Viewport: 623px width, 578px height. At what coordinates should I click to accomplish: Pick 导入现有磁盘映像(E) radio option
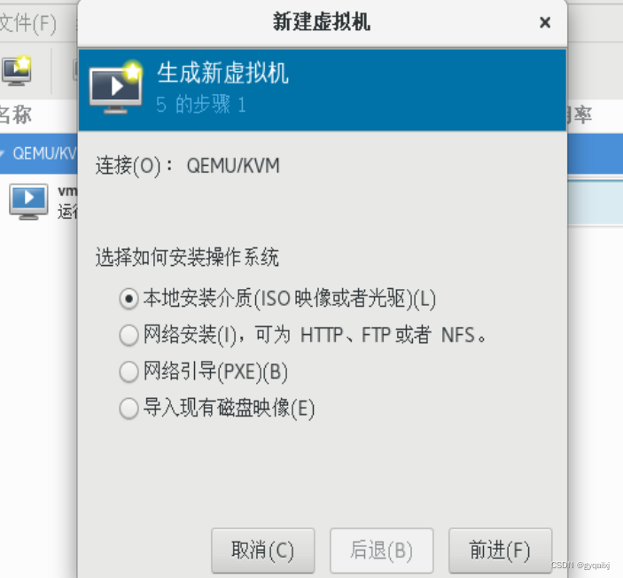216,409
